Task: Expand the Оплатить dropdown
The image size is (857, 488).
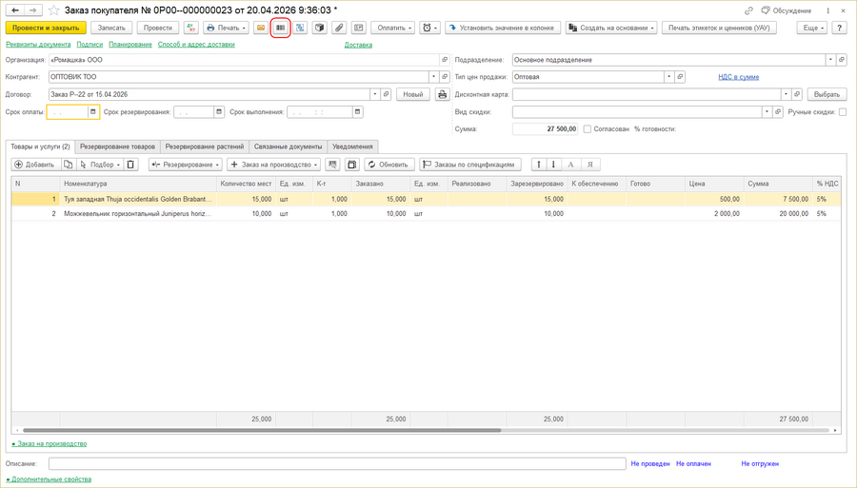Action: pyautogui.click(x=392, y=28)
